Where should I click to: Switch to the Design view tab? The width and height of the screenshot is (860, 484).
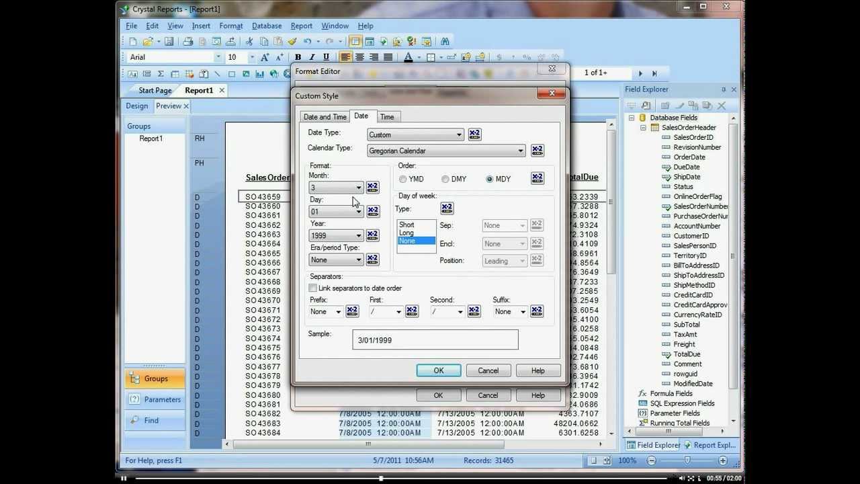pos(137,106)
